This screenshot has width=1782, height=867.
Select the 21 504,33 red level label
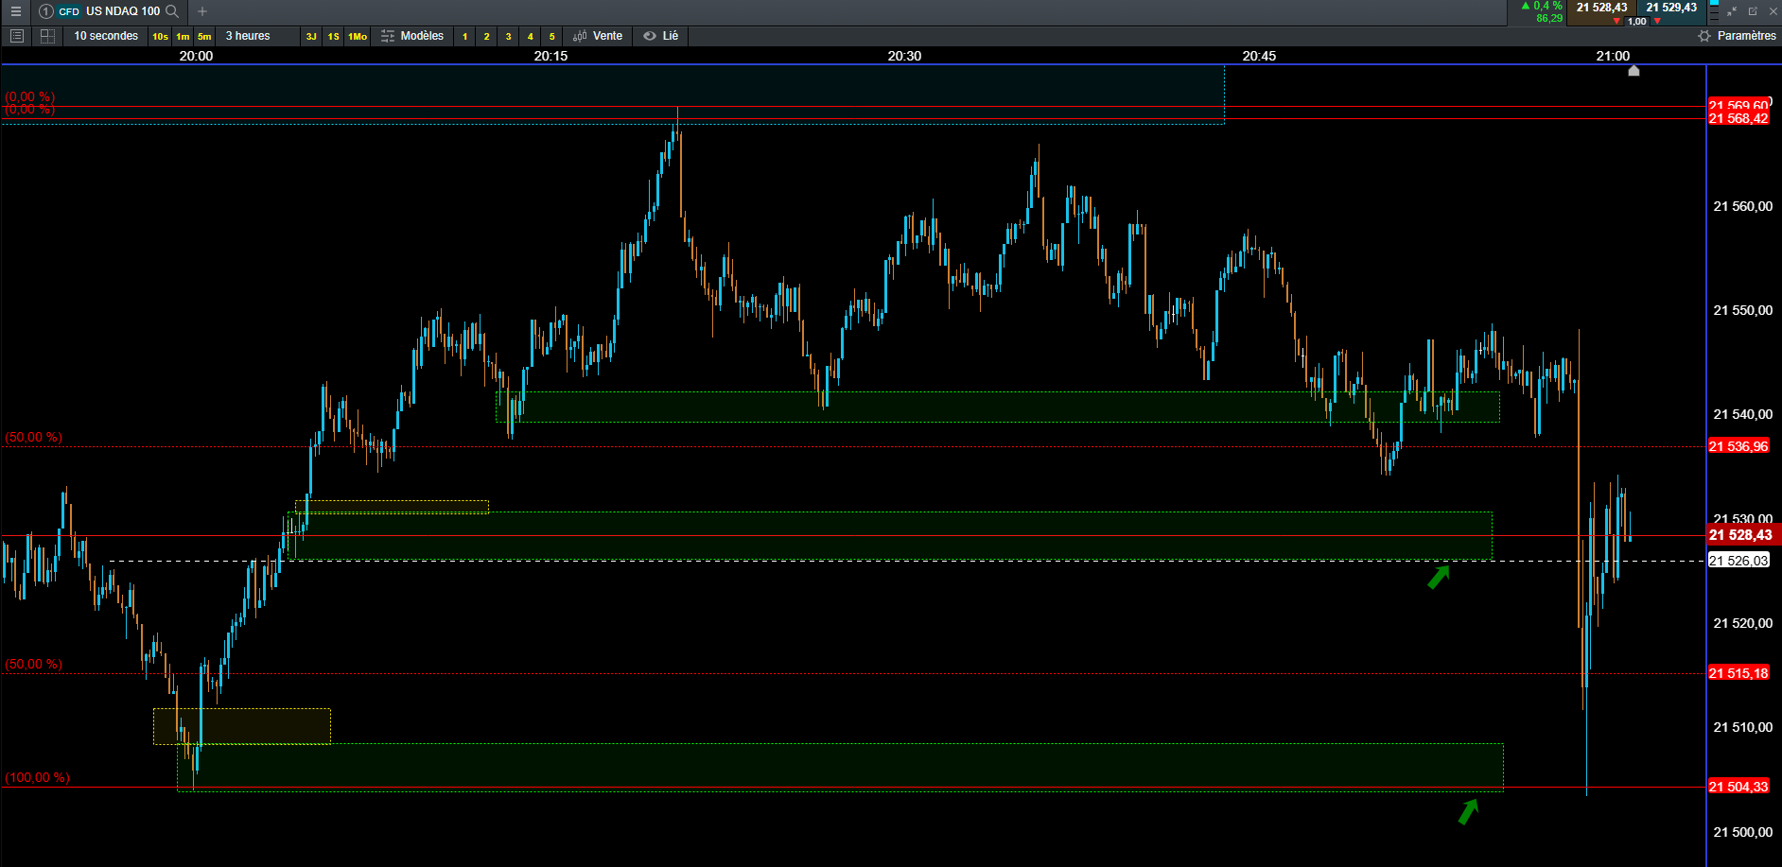[x=1738, y=787]
